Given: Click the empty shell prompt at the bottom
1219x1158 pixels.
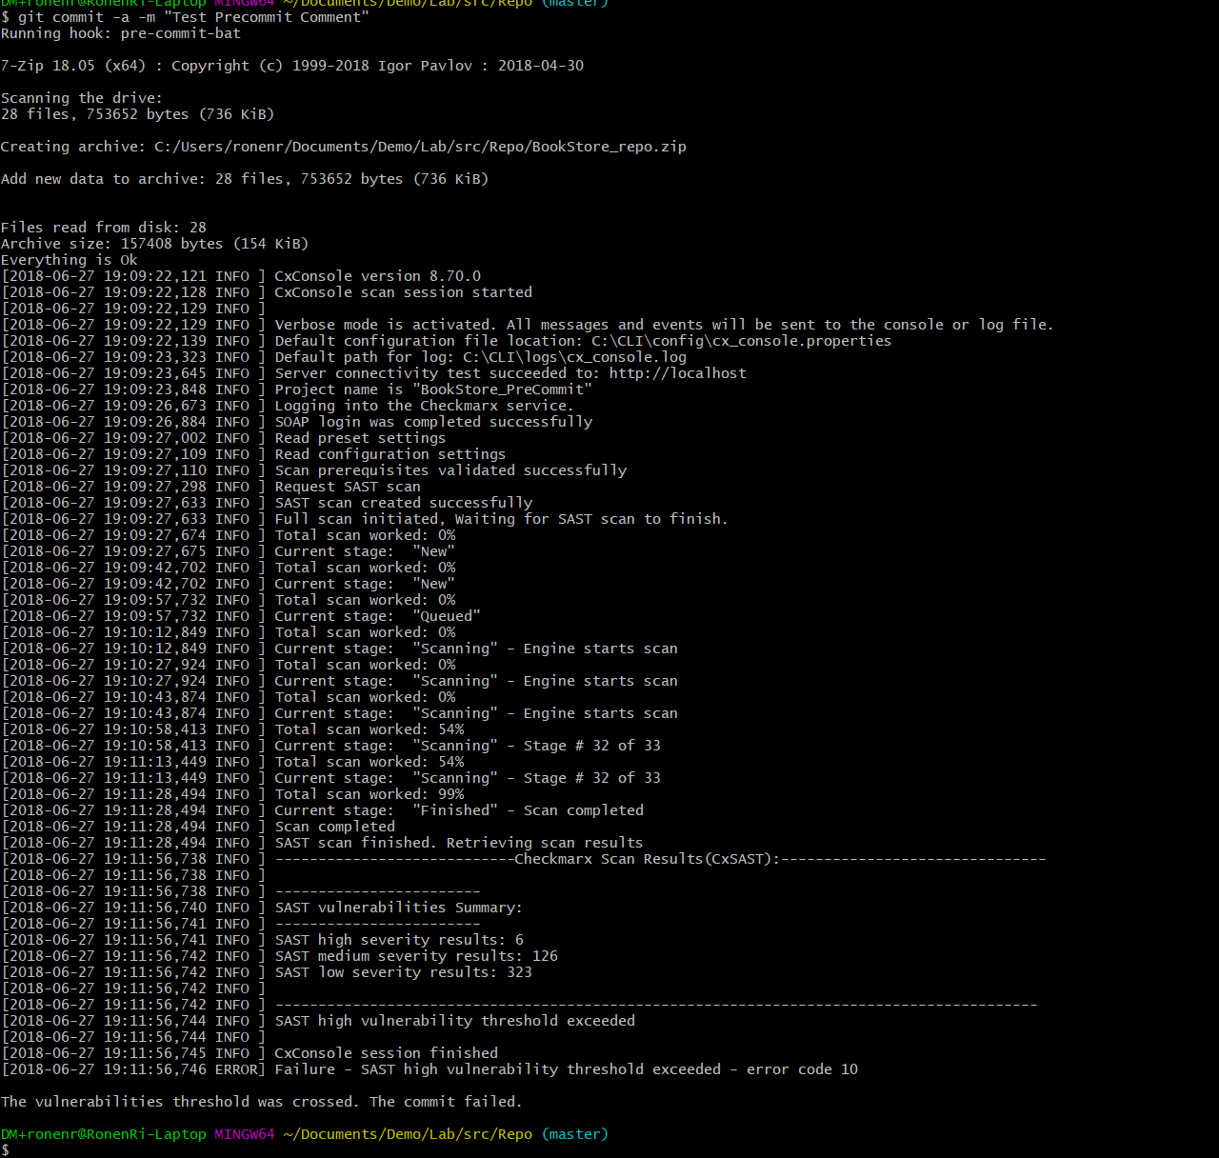Looking at the screenshot, I should tap(6, 1150).
